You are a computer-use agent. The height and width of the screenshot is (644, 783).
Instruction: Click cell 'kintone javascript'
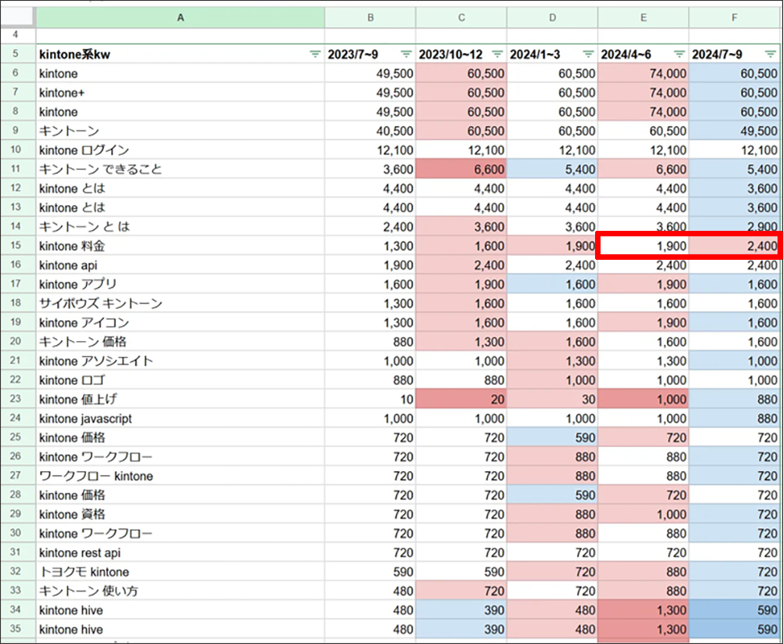tap(180, 419)
